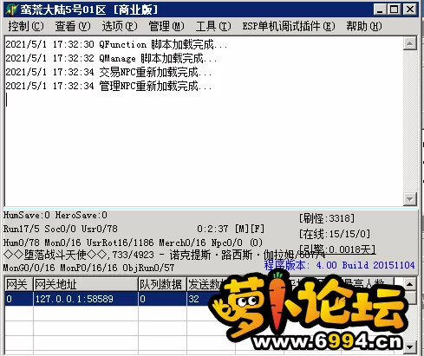The image size is (424, 356).
Task: Open the 控制(C) menu
Action: point(26,26)
